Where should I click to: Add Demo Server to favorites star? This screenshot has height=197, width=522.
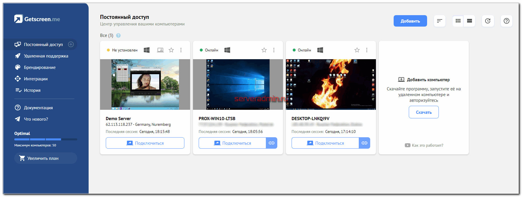tap(171, 50)
